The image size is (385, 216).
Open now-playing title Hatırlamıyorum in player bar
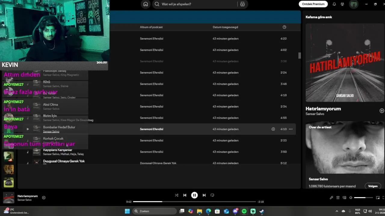pyautogui.click(x=28, y=196)
